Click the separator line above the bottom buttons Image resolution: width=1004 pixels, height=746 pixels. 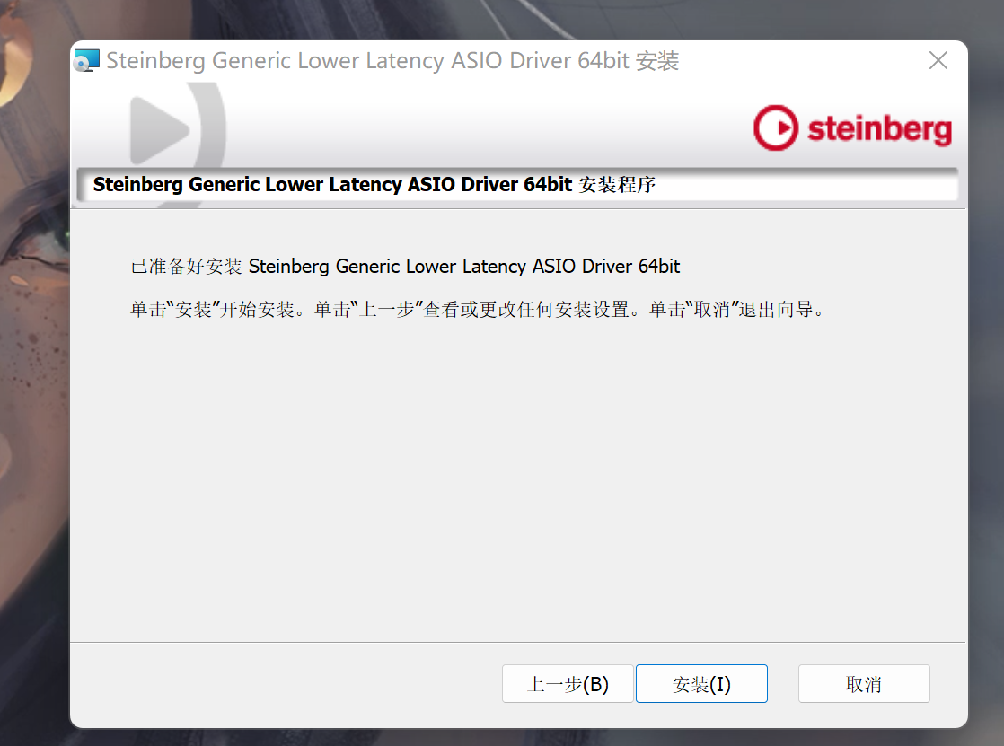pos(517,642)
